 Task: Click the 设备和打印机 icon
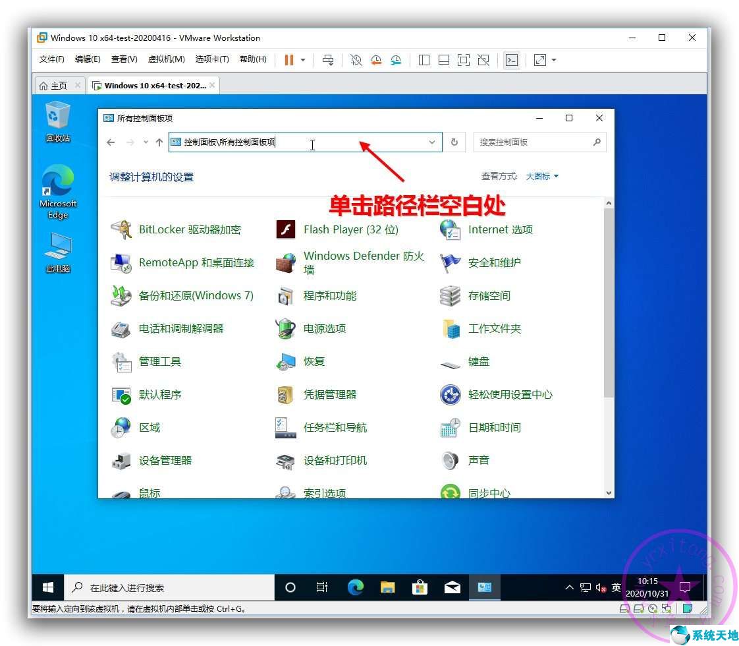coord(286,461)
